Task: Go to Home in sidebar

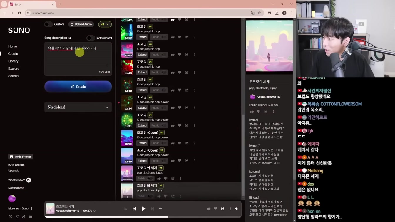Action: coord(13,46)
